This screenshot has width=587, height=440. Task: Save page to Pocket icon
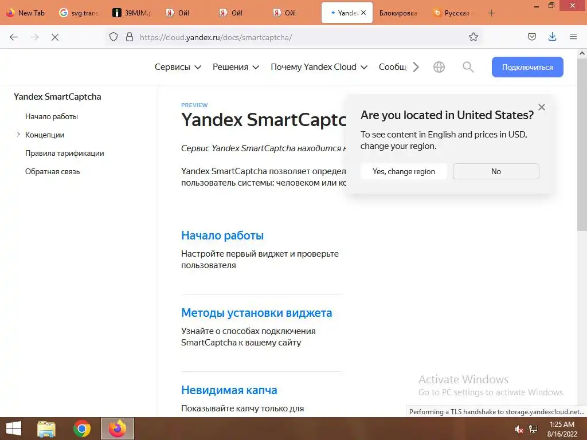pyautogui.click(x=531, y=37)
